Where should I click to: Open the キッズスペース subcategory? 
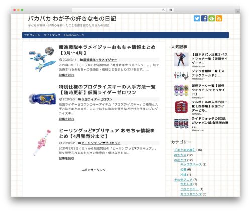191,164
